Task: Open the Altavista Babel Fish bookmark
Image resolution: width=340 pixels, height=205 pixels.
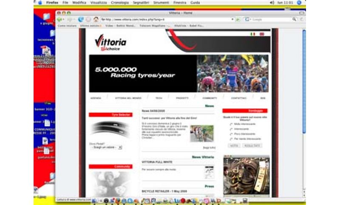Action: (x=189, y=26)
